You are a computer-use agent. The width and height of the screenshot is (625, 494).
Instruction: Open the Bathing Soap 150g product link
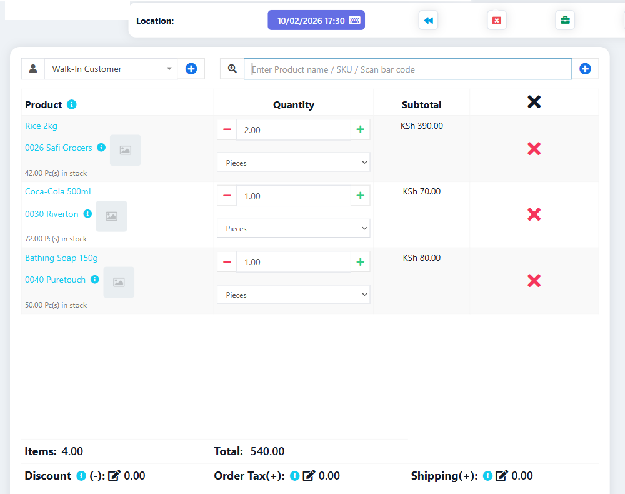click(x=61, y=258)
